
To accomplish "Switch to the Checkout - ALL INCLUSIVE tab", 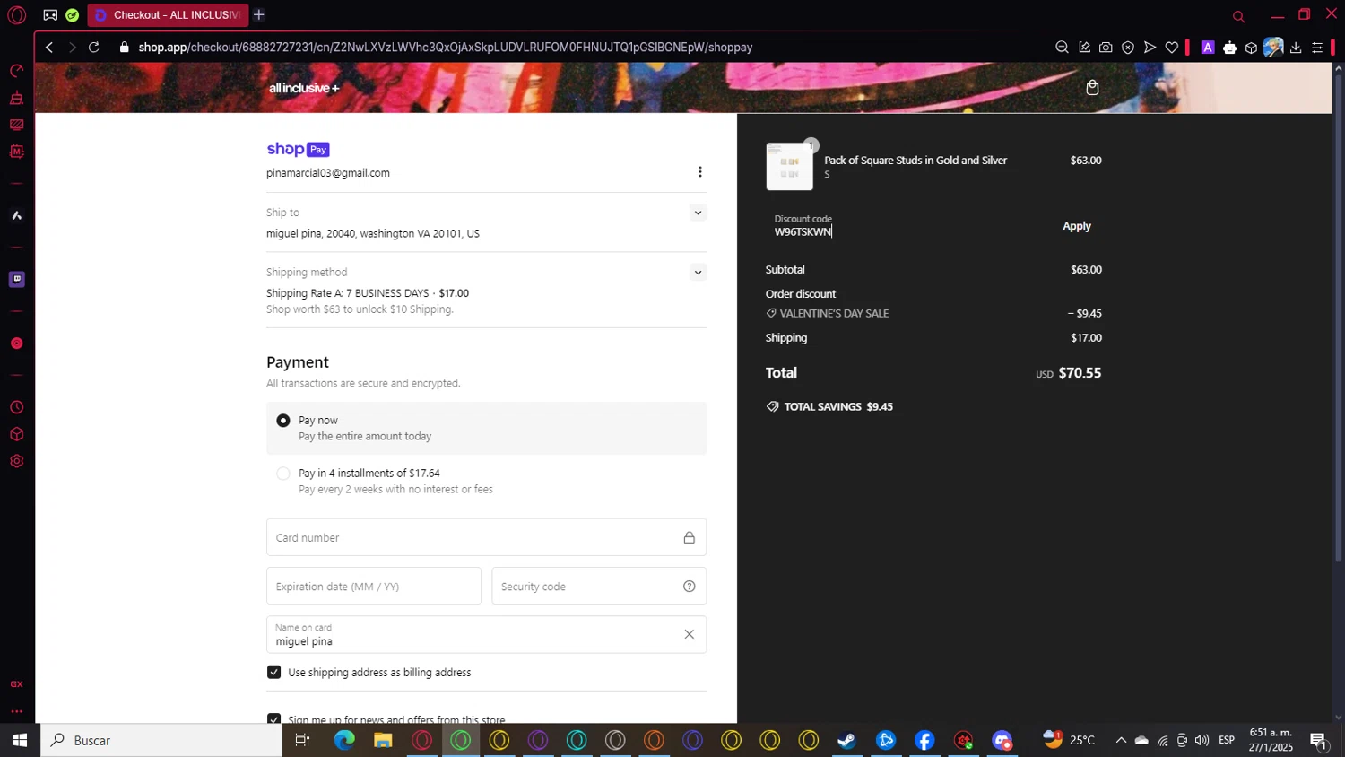I will (169, 15).
